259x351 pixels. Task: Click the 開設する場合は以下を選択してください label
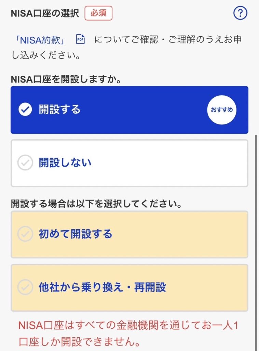click(96, 204)
